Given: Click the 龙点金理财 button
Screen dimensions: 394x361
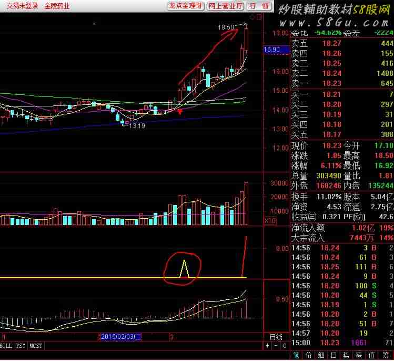Looking at the screenshot, I should click(x=186, y=6).
